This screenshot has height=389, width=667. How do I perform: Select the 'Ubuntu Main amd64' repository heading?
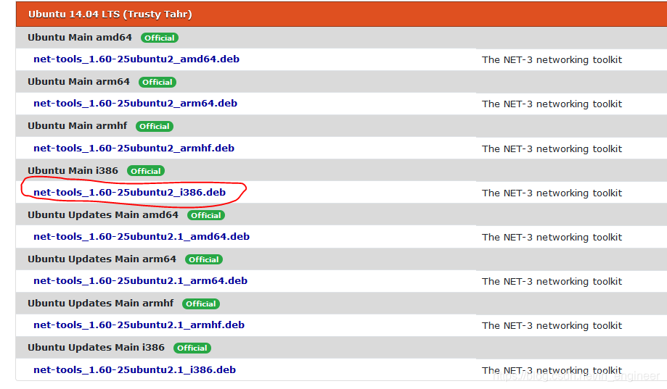[80, 38]
